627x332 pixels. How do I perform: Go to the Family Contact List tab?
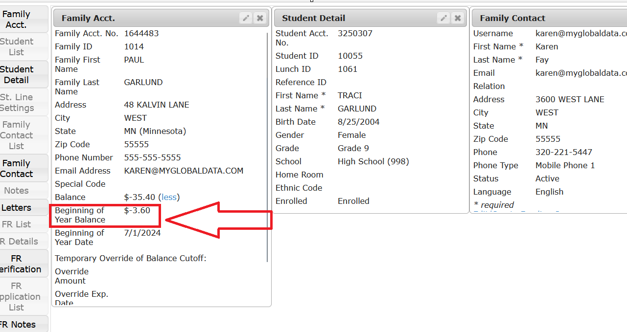[x=17, y=135]
